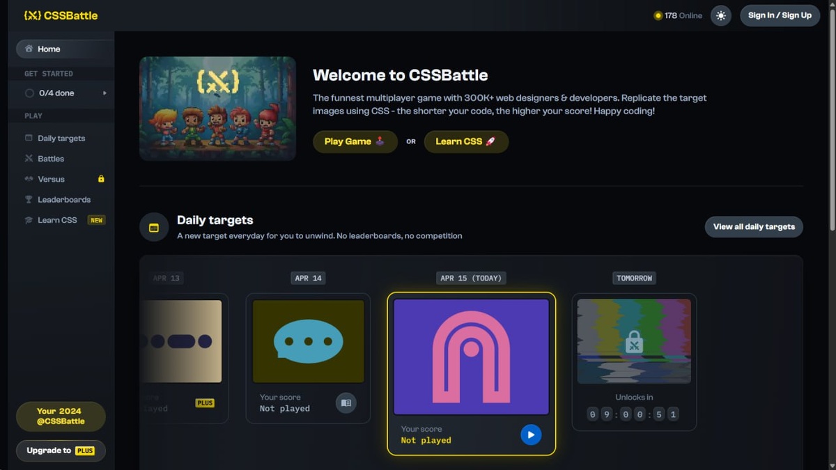Click the Learn CSS rocket button

466,141
